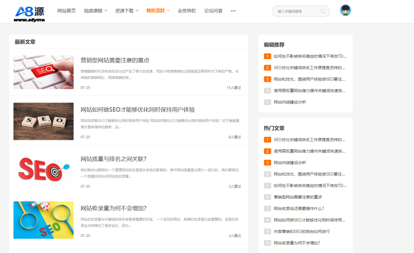
Task: Open the 论坛问答 page
Action: [213, 11]
